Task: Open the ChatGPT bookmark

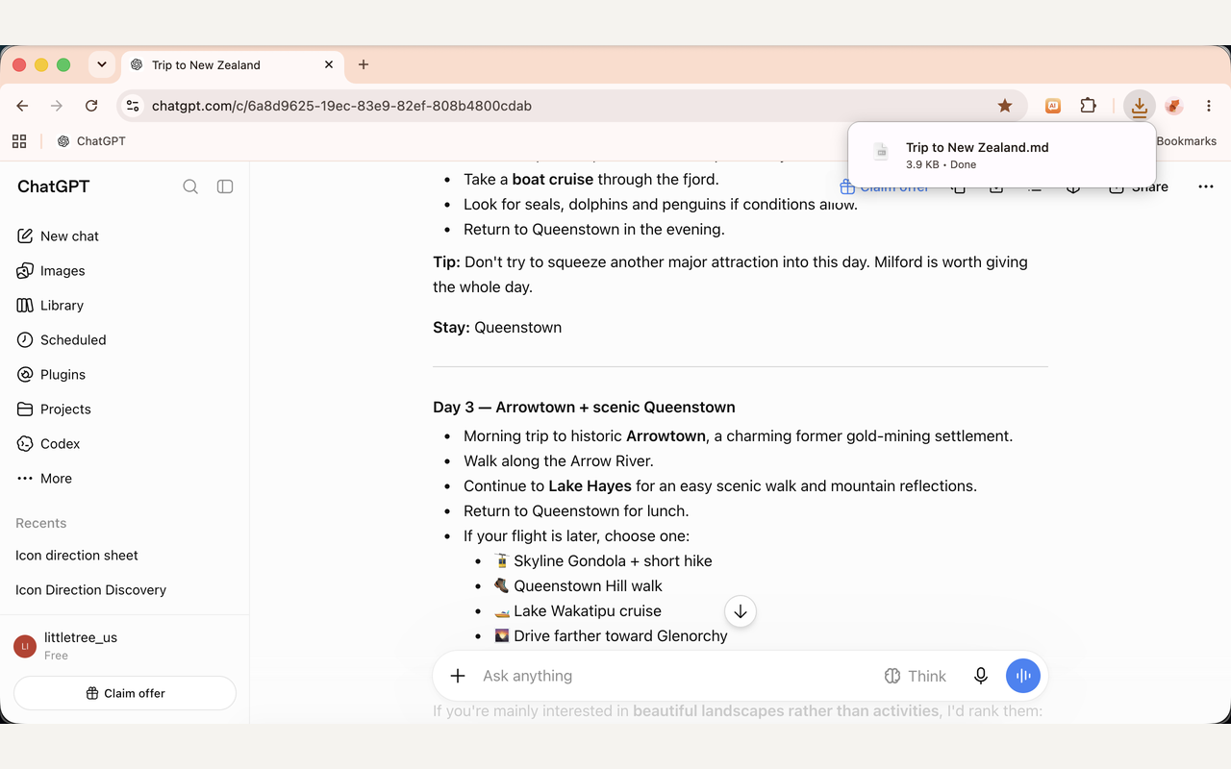Action: [x=91, y=141]
